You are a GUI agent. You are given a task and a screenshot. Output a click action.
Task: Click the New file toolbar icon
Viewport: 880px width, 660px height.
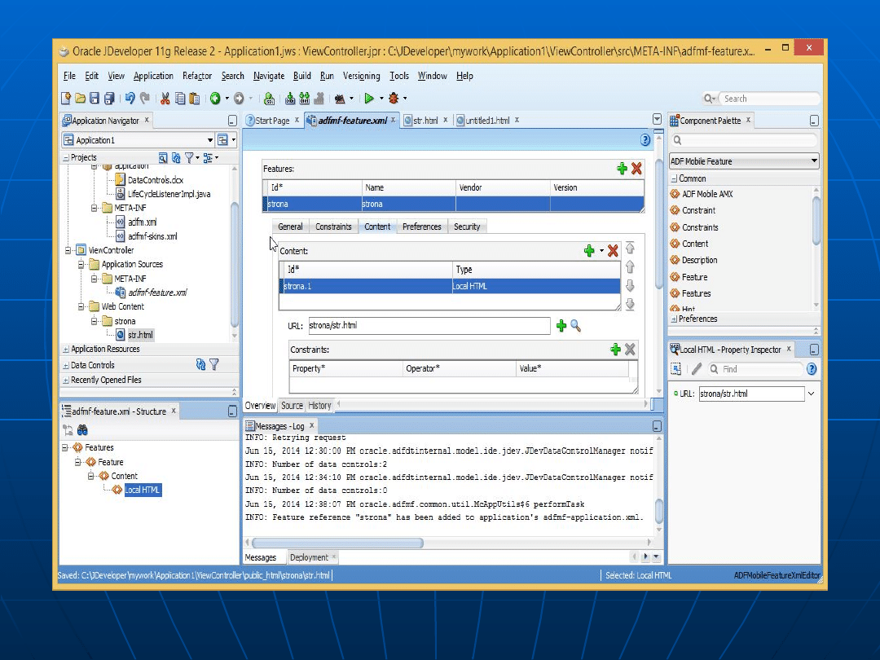tap(66, 99)
